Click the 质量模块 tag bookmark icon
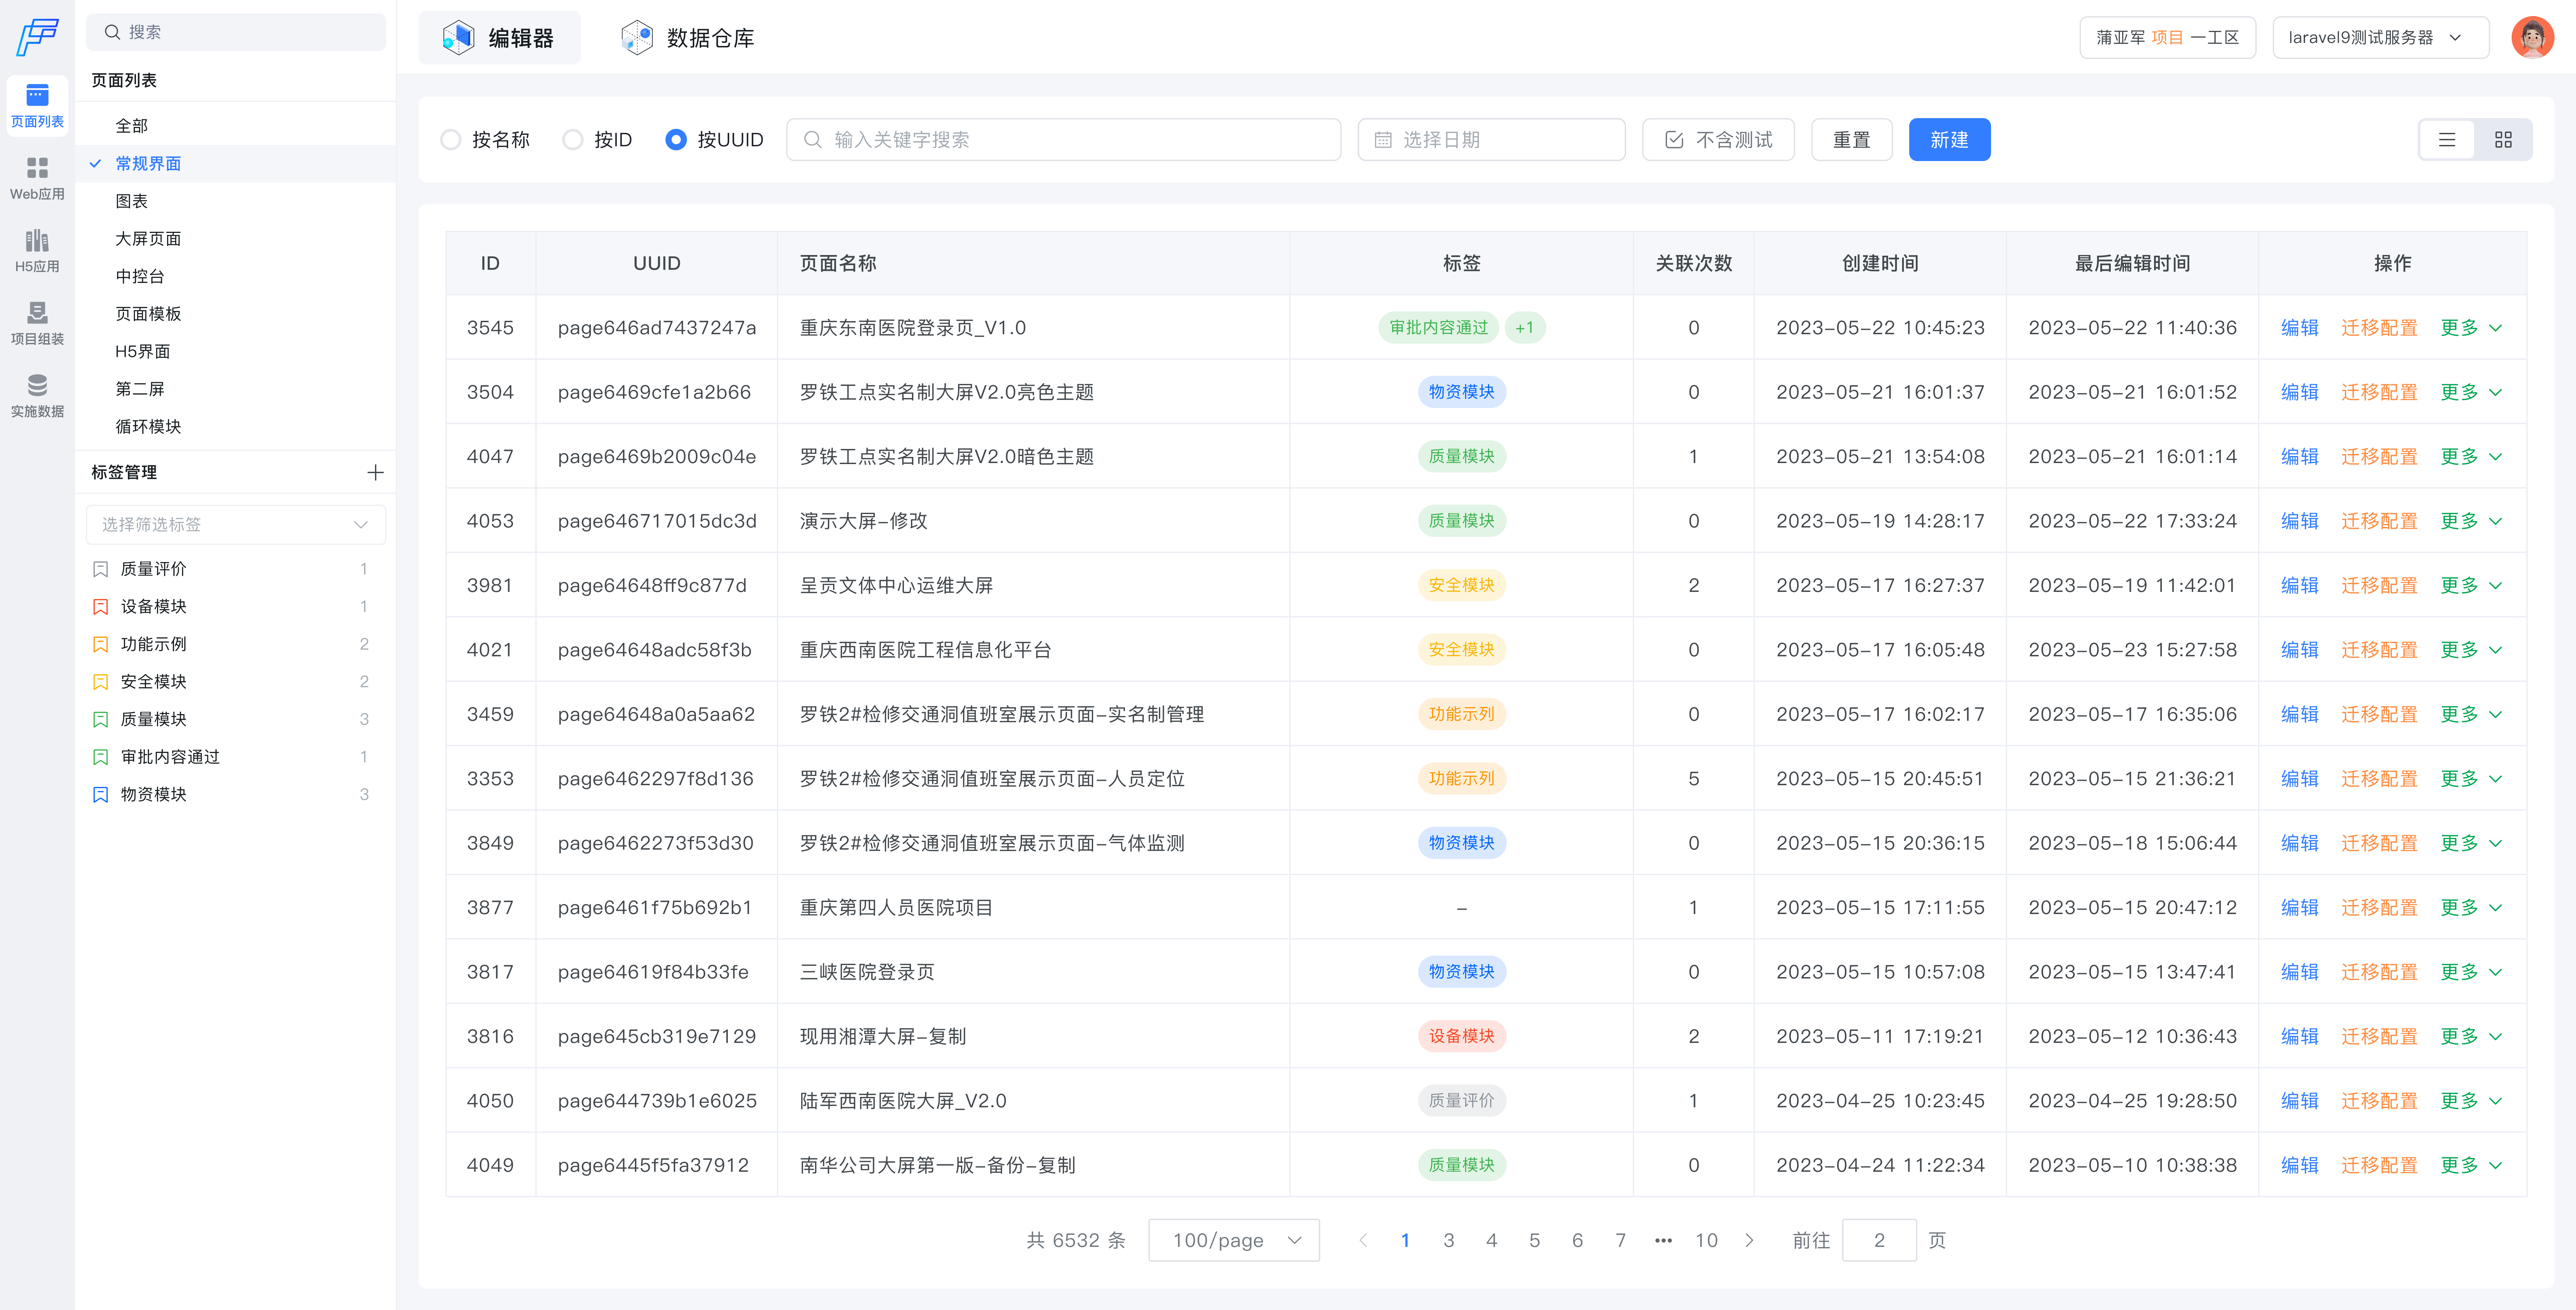This screenshot has width=2576, height=1310. click(100, 719)
